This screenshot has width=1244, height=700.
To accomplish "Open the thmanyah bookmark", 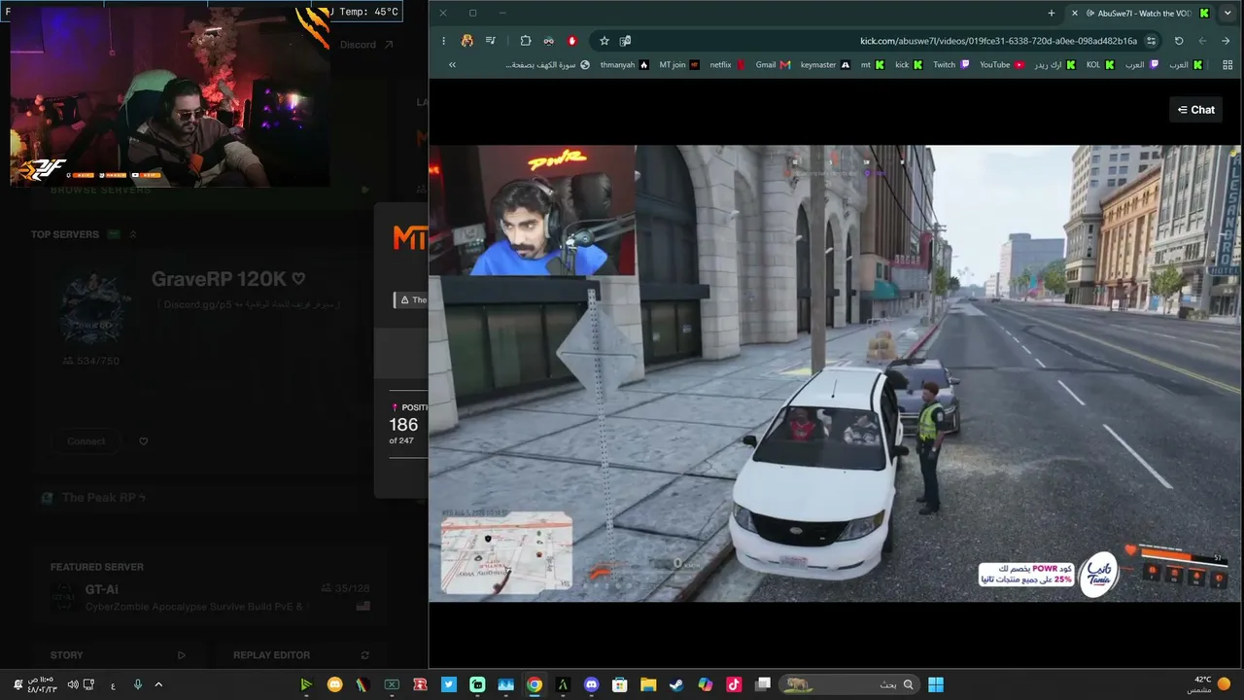I will pos(624,65).
